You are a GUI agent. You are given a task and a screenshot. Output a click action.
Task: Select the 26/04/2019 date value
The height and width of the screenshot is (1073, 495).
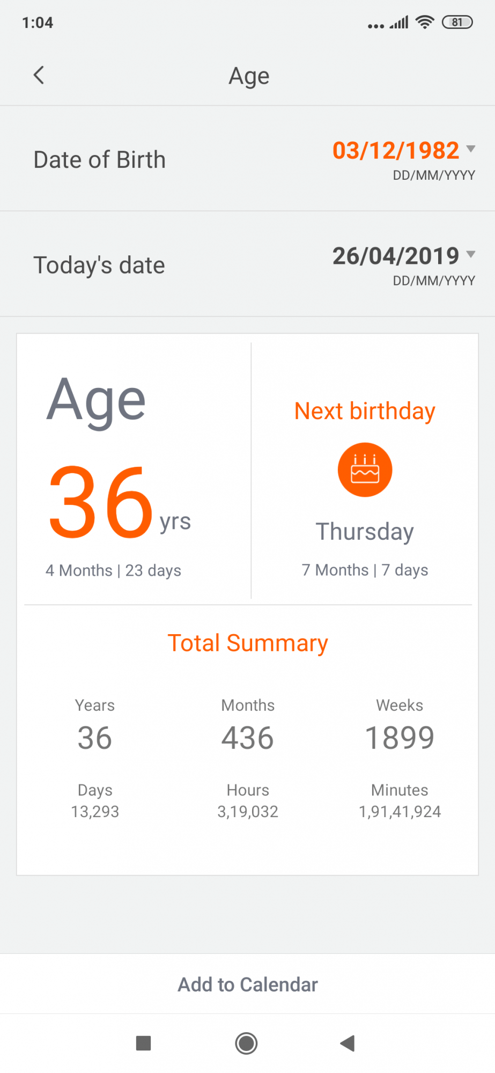point(396,256)
